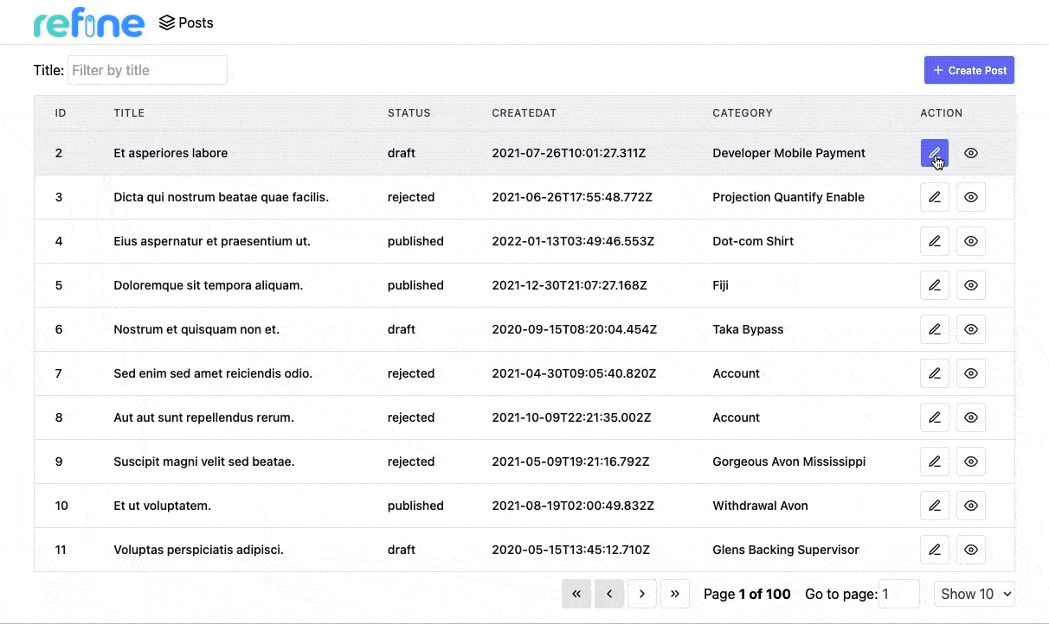Viewport: 1049px width, 624px height.
Task: Click the 'Go to page' number field
Action: (899, 594)
